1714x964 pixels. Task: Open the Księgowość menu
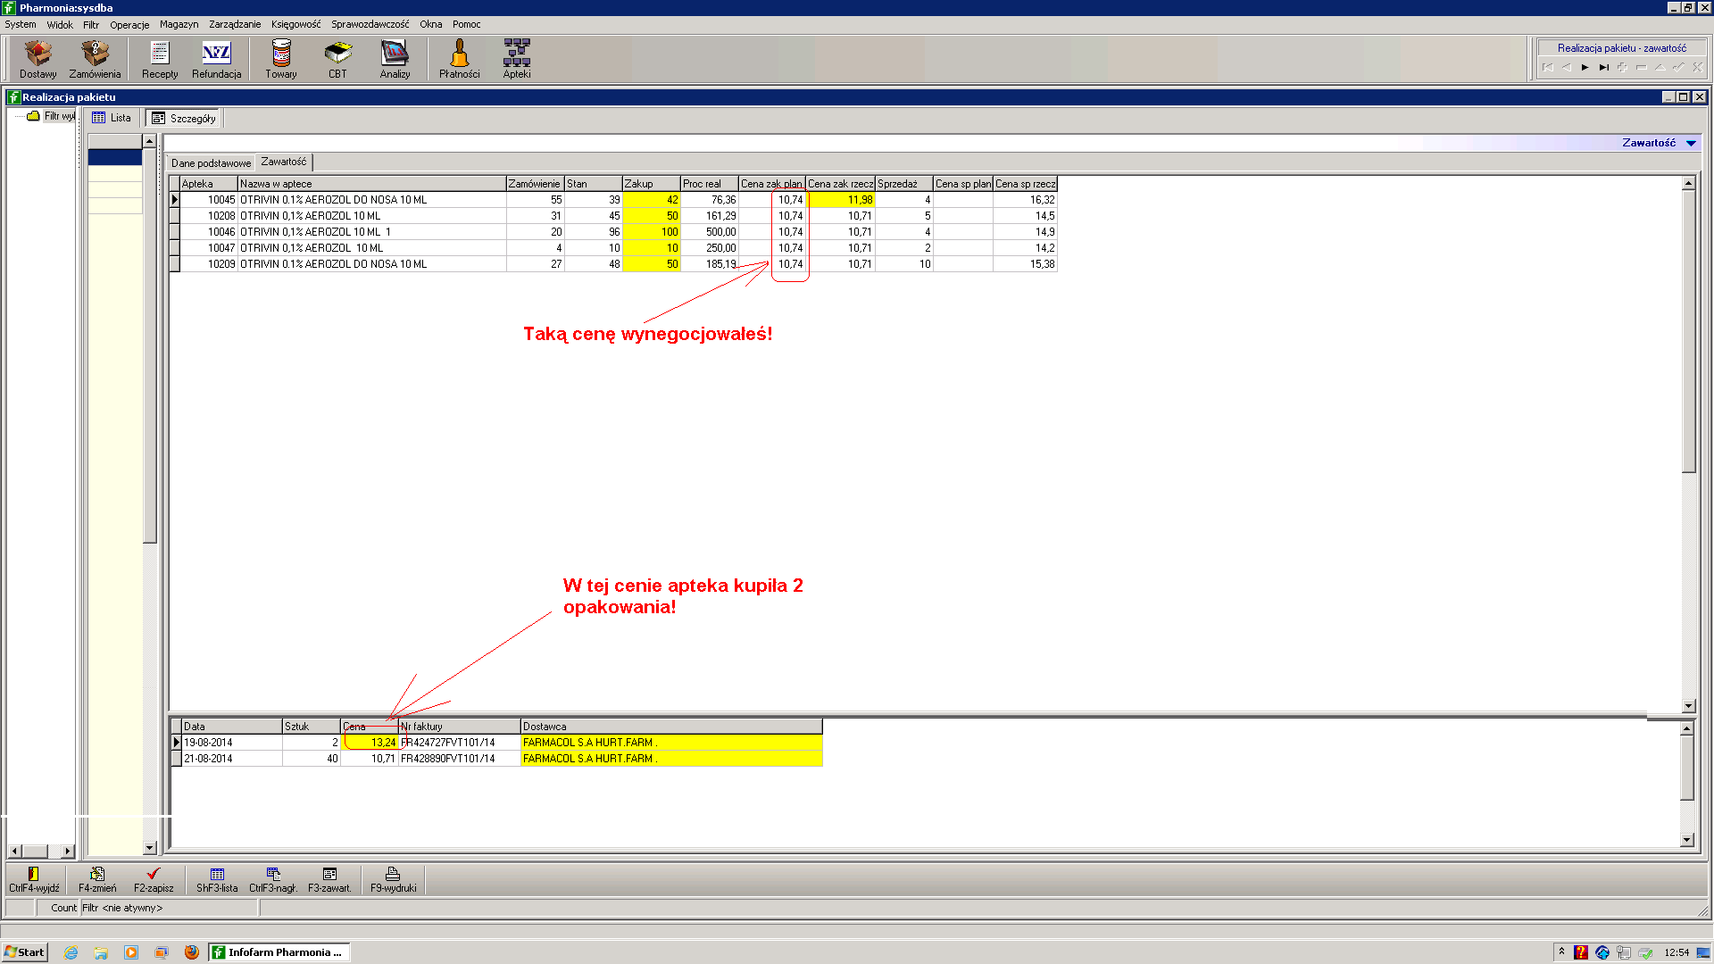pyautogui.click(x=295, y=24)
